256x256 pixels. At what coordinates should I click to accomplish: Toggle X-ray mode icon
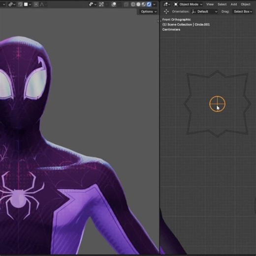pos(126,4)
